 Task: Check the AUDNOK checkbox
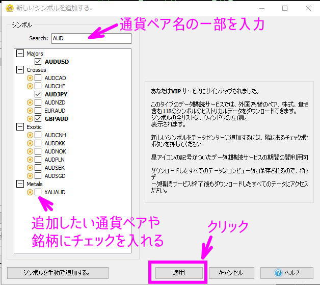point(38,151)
